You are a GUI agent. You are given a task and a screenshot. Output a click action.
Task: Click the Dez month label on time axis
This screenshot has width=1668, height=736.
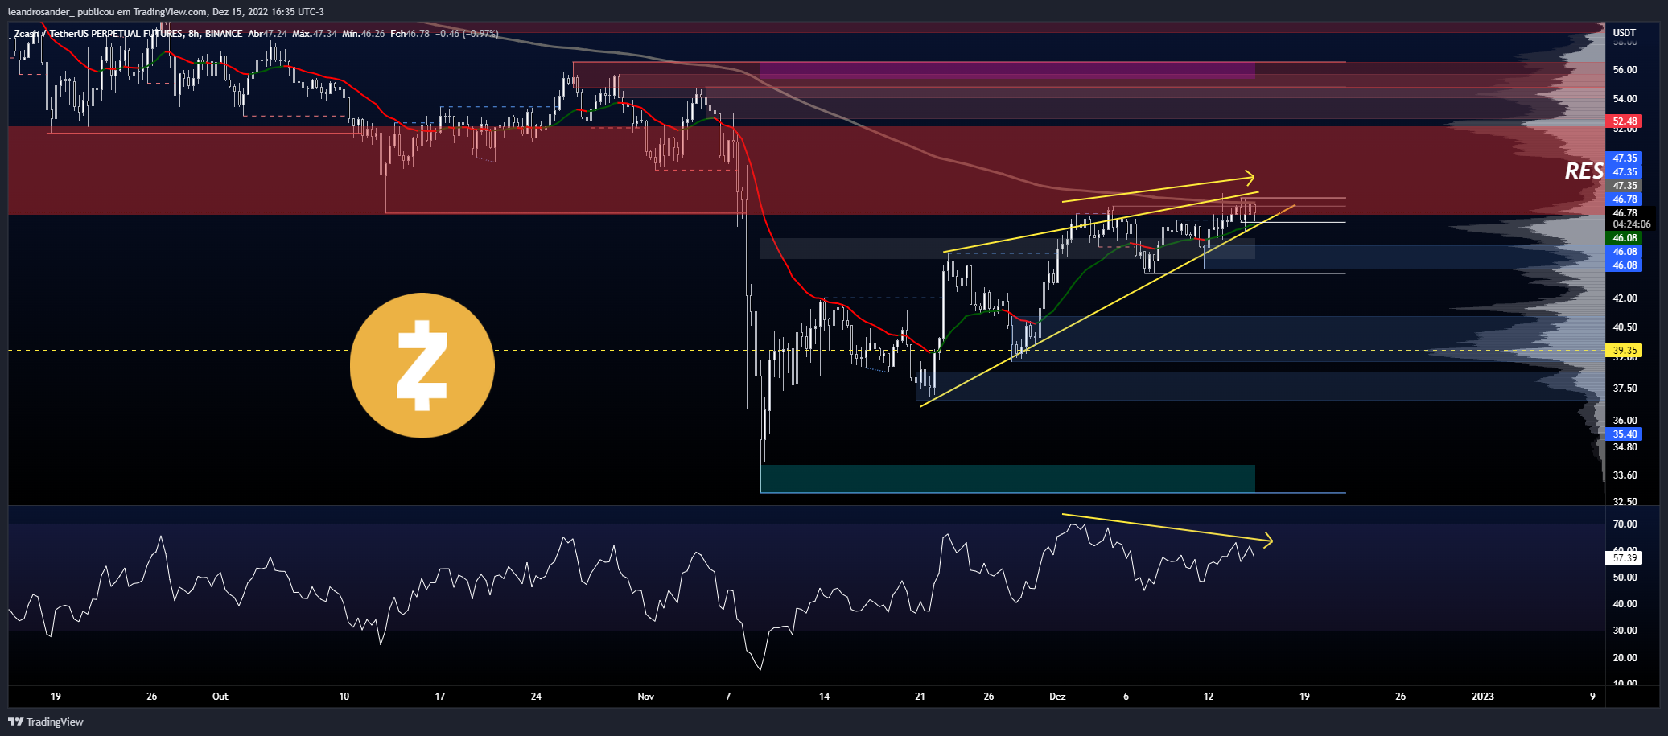1057,697
